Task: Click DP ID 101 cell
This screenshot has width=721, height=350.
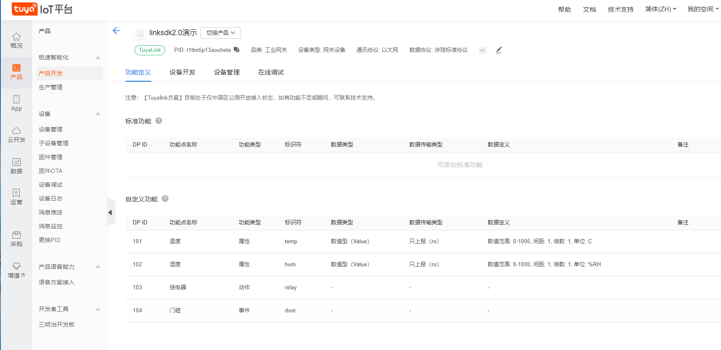Action: 137,242
